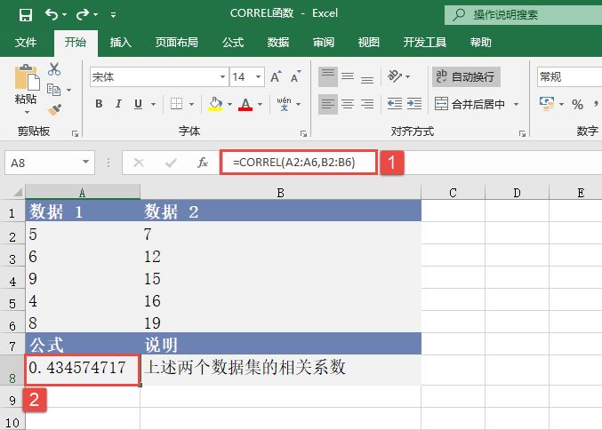Click the 合并后居中 merge button

point(477,105)
